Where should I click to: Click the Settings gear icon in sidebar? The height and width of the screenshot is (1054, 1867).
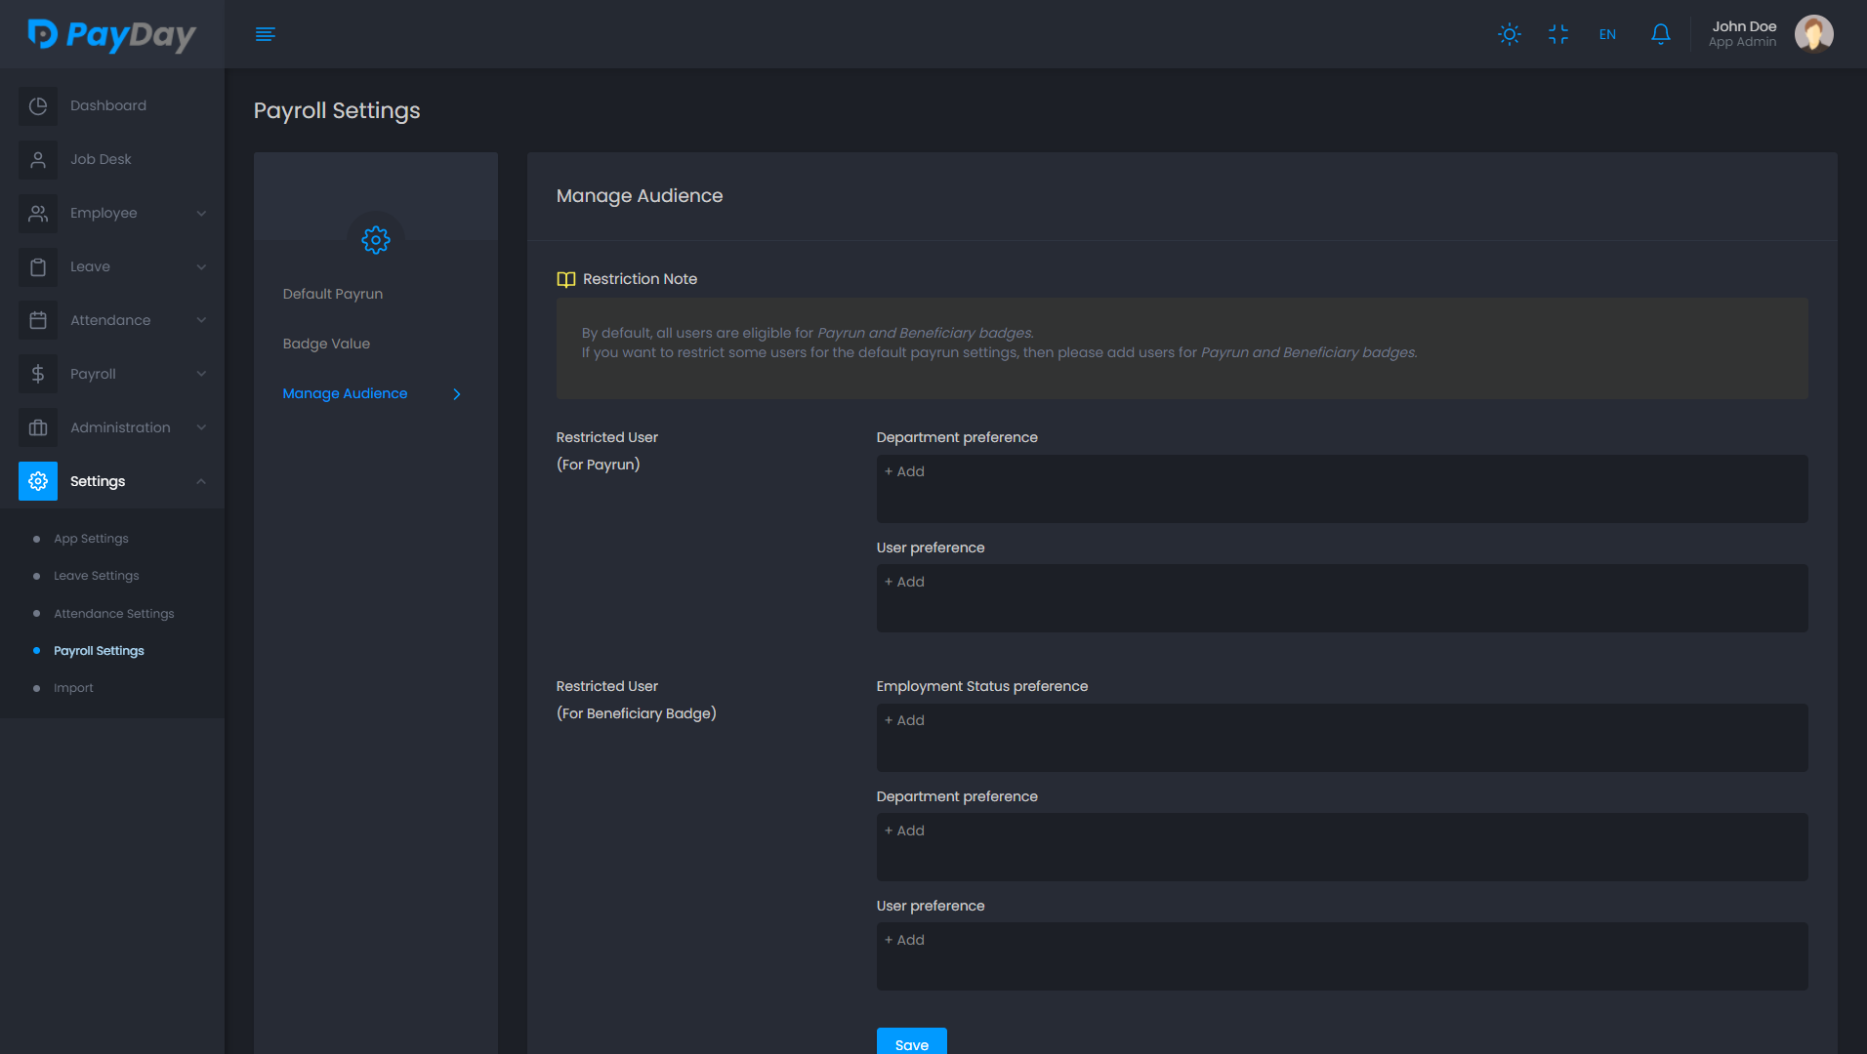click(38, 481)
